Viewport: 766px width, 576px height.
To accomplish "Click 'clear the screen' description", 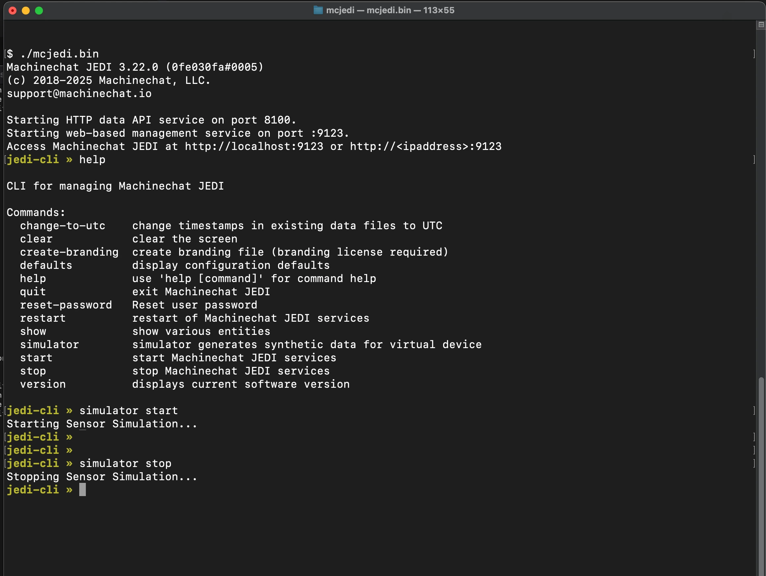I will [185, 239].
